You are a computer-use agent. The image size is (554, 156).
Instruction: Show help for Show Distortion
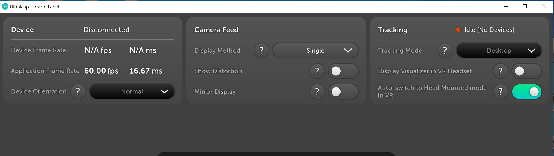pyautogui.click(x=317, y=71)
